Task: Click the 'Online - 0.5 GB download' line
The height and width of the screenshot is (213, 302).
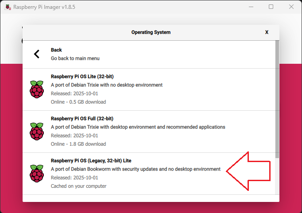Action: (x=78, y=102)
